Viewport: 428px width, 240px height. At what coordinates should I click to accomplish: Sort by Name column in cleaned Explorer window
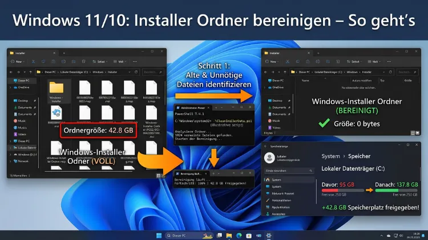pos(305,81)
